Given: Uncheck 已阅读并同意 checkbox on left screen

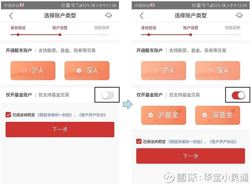Looking at the screenshot, I should click(8, 115).
